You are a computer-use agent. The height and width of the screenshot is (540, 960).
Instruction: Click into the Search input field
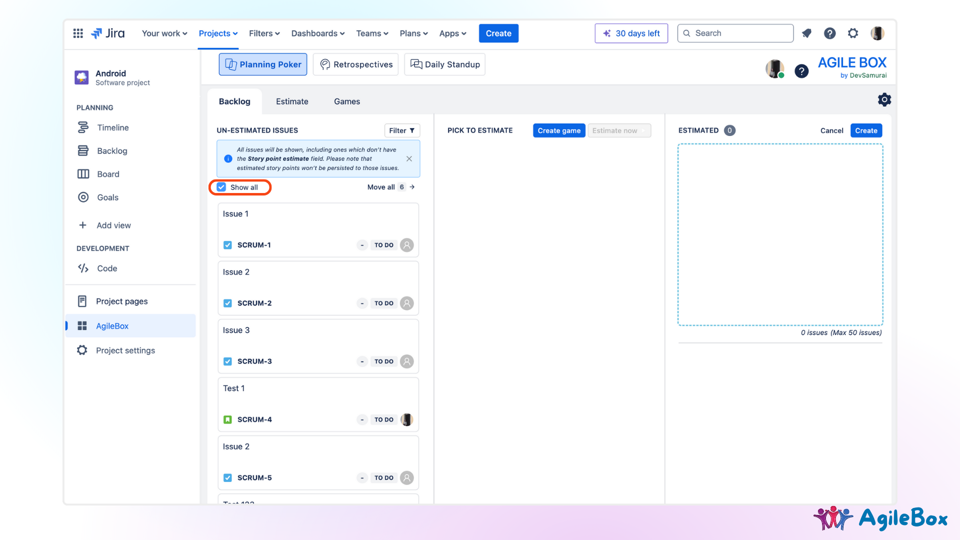coord(740,33)
